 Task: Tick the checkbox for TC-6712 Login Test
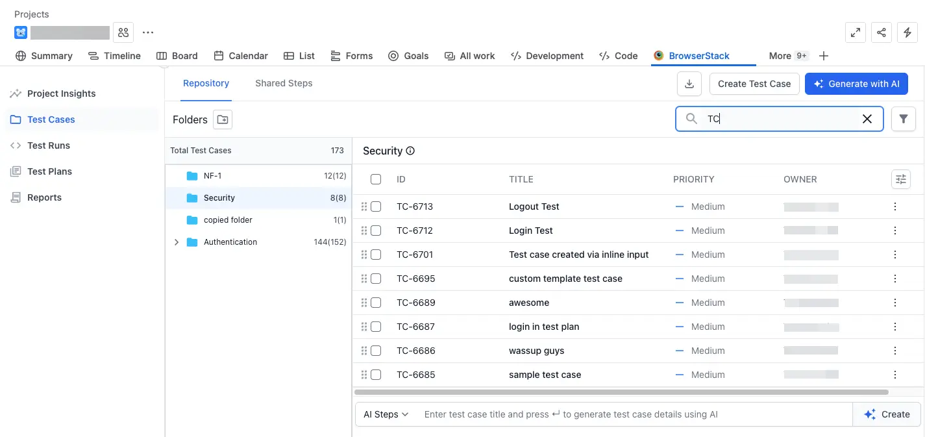click(376, 231)
